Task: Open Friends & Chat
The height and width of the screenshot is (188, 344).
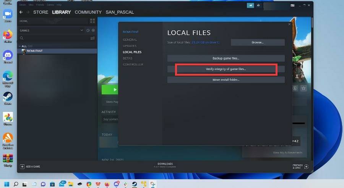Action: tap(300, 167)
